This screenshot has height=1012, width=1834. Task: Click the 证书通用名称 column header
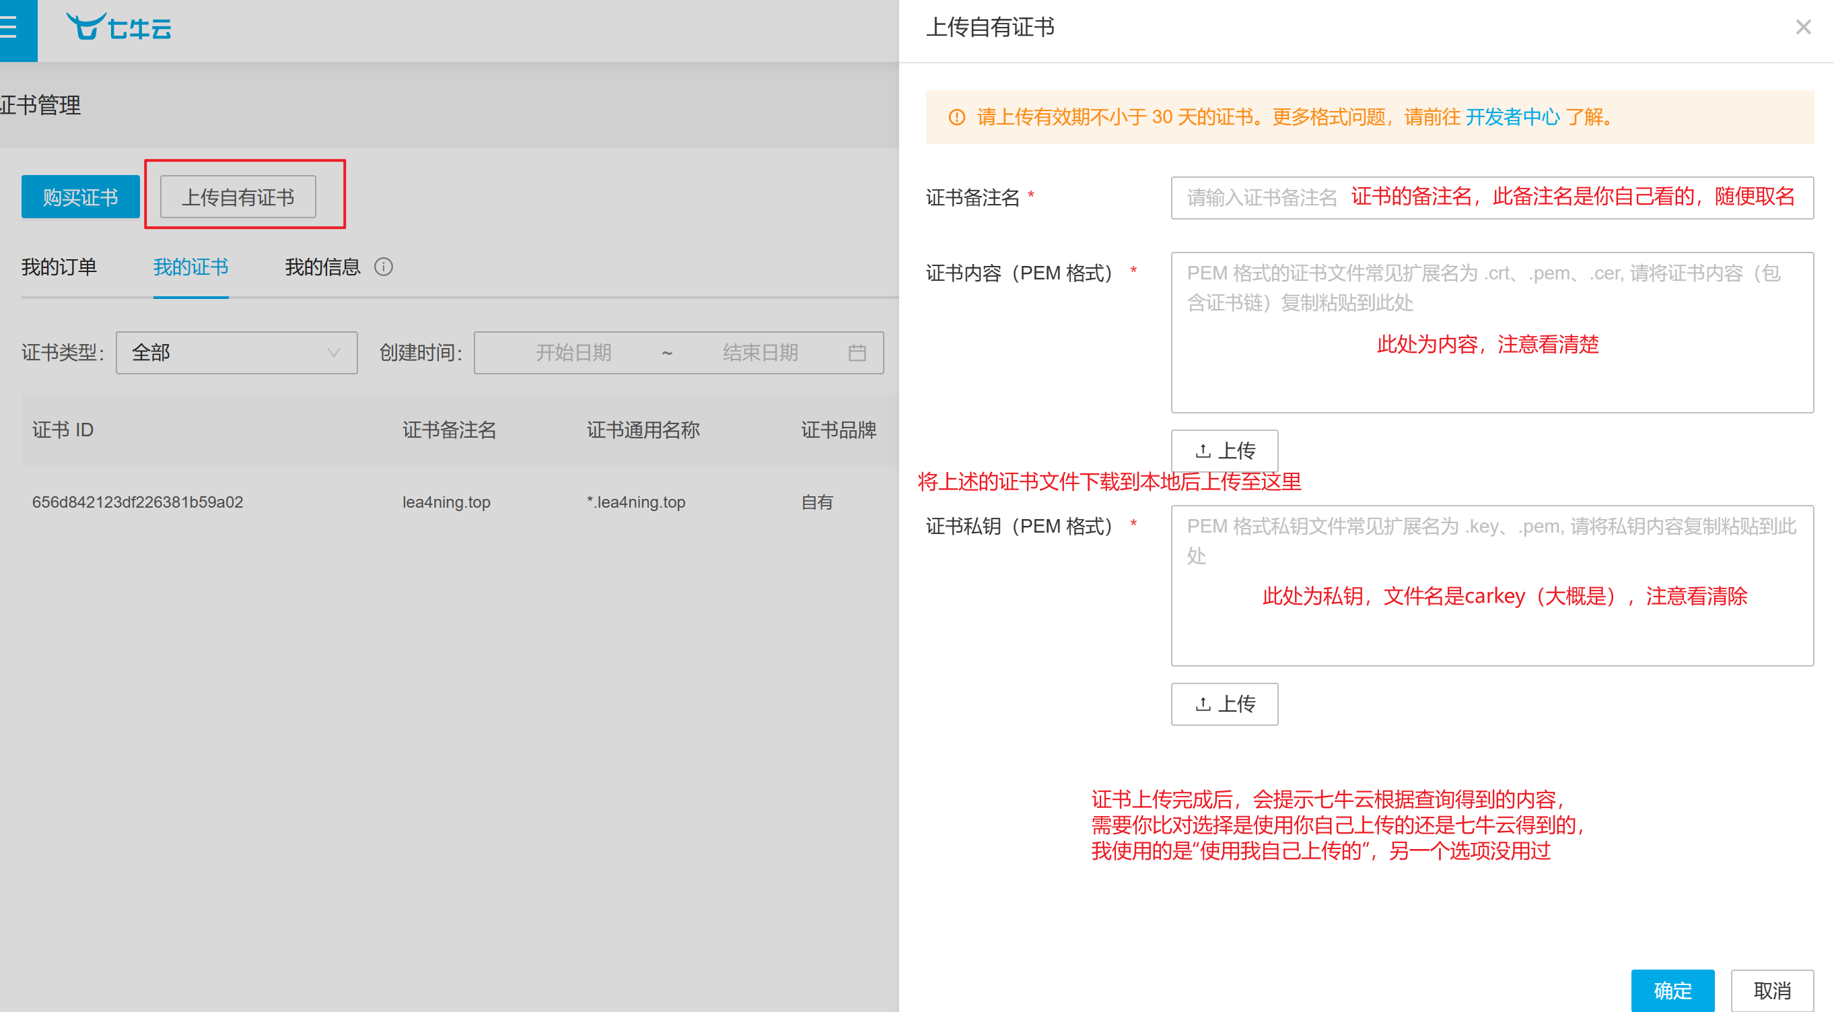[x=643, y=430]
